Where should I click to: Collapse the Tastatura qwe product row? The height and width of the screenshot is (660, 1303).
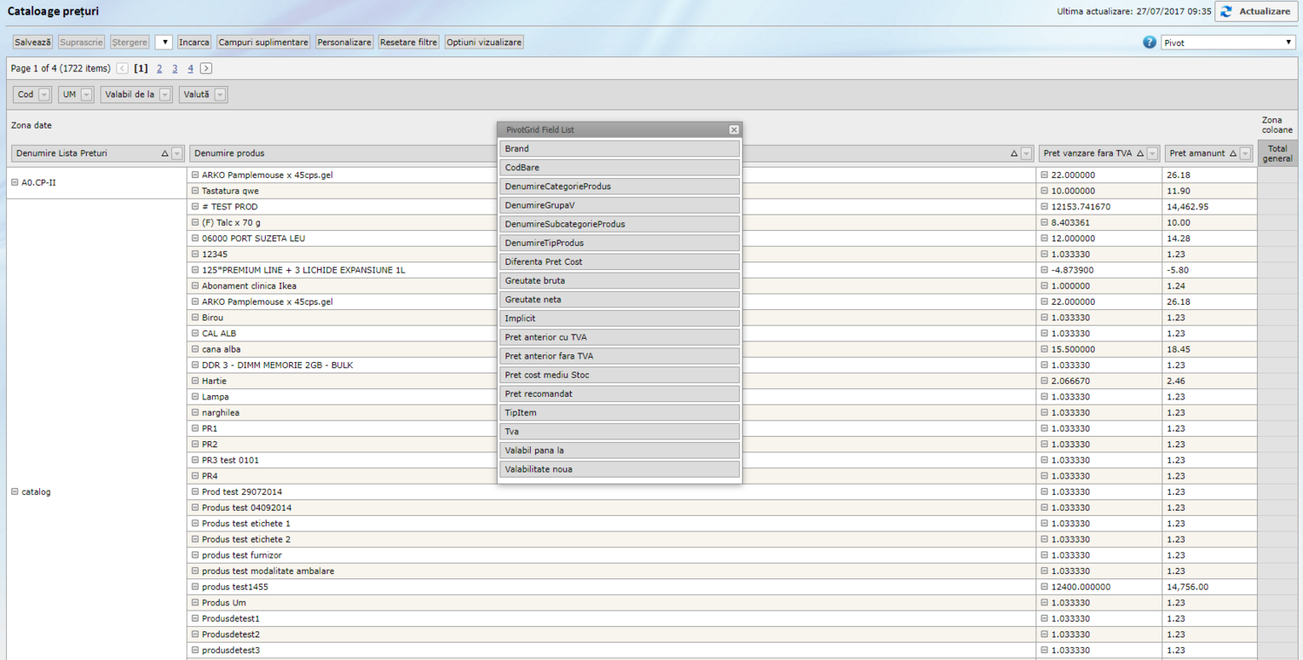coord(195,191)
